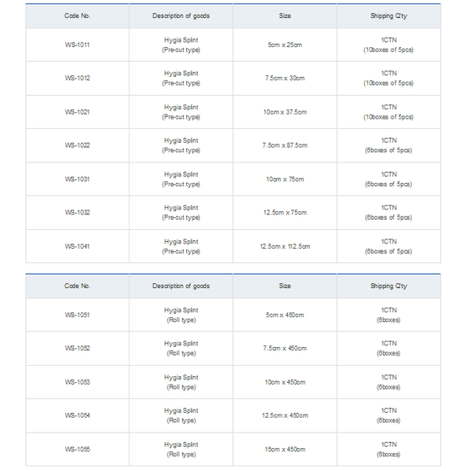The height and width of the screenshot is (471, 471).
Task: Click second table's Description of goods header
Action: (181, 286)
